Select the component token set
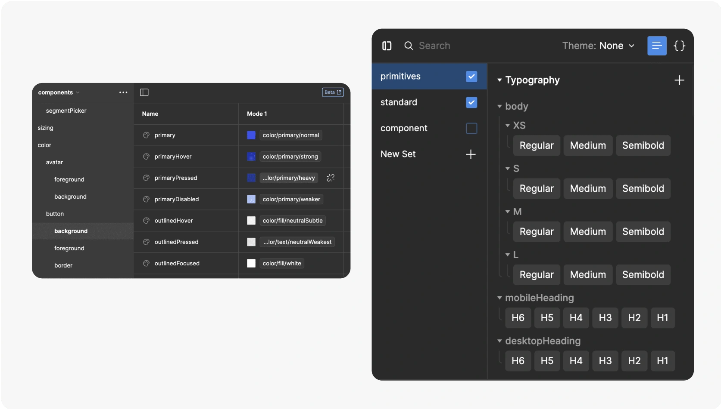Image resolution: width=721 pixels, height=409 pixels. tap(429, 128)
